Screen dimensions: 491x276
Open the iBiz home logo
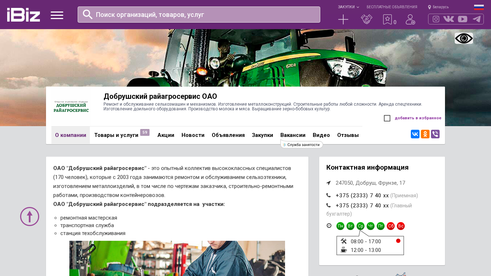[x=23, y=15]
